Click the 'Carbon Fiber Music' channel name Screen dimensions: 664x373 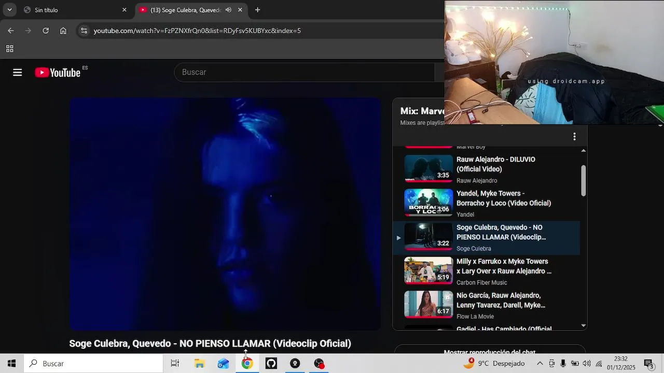482,283
